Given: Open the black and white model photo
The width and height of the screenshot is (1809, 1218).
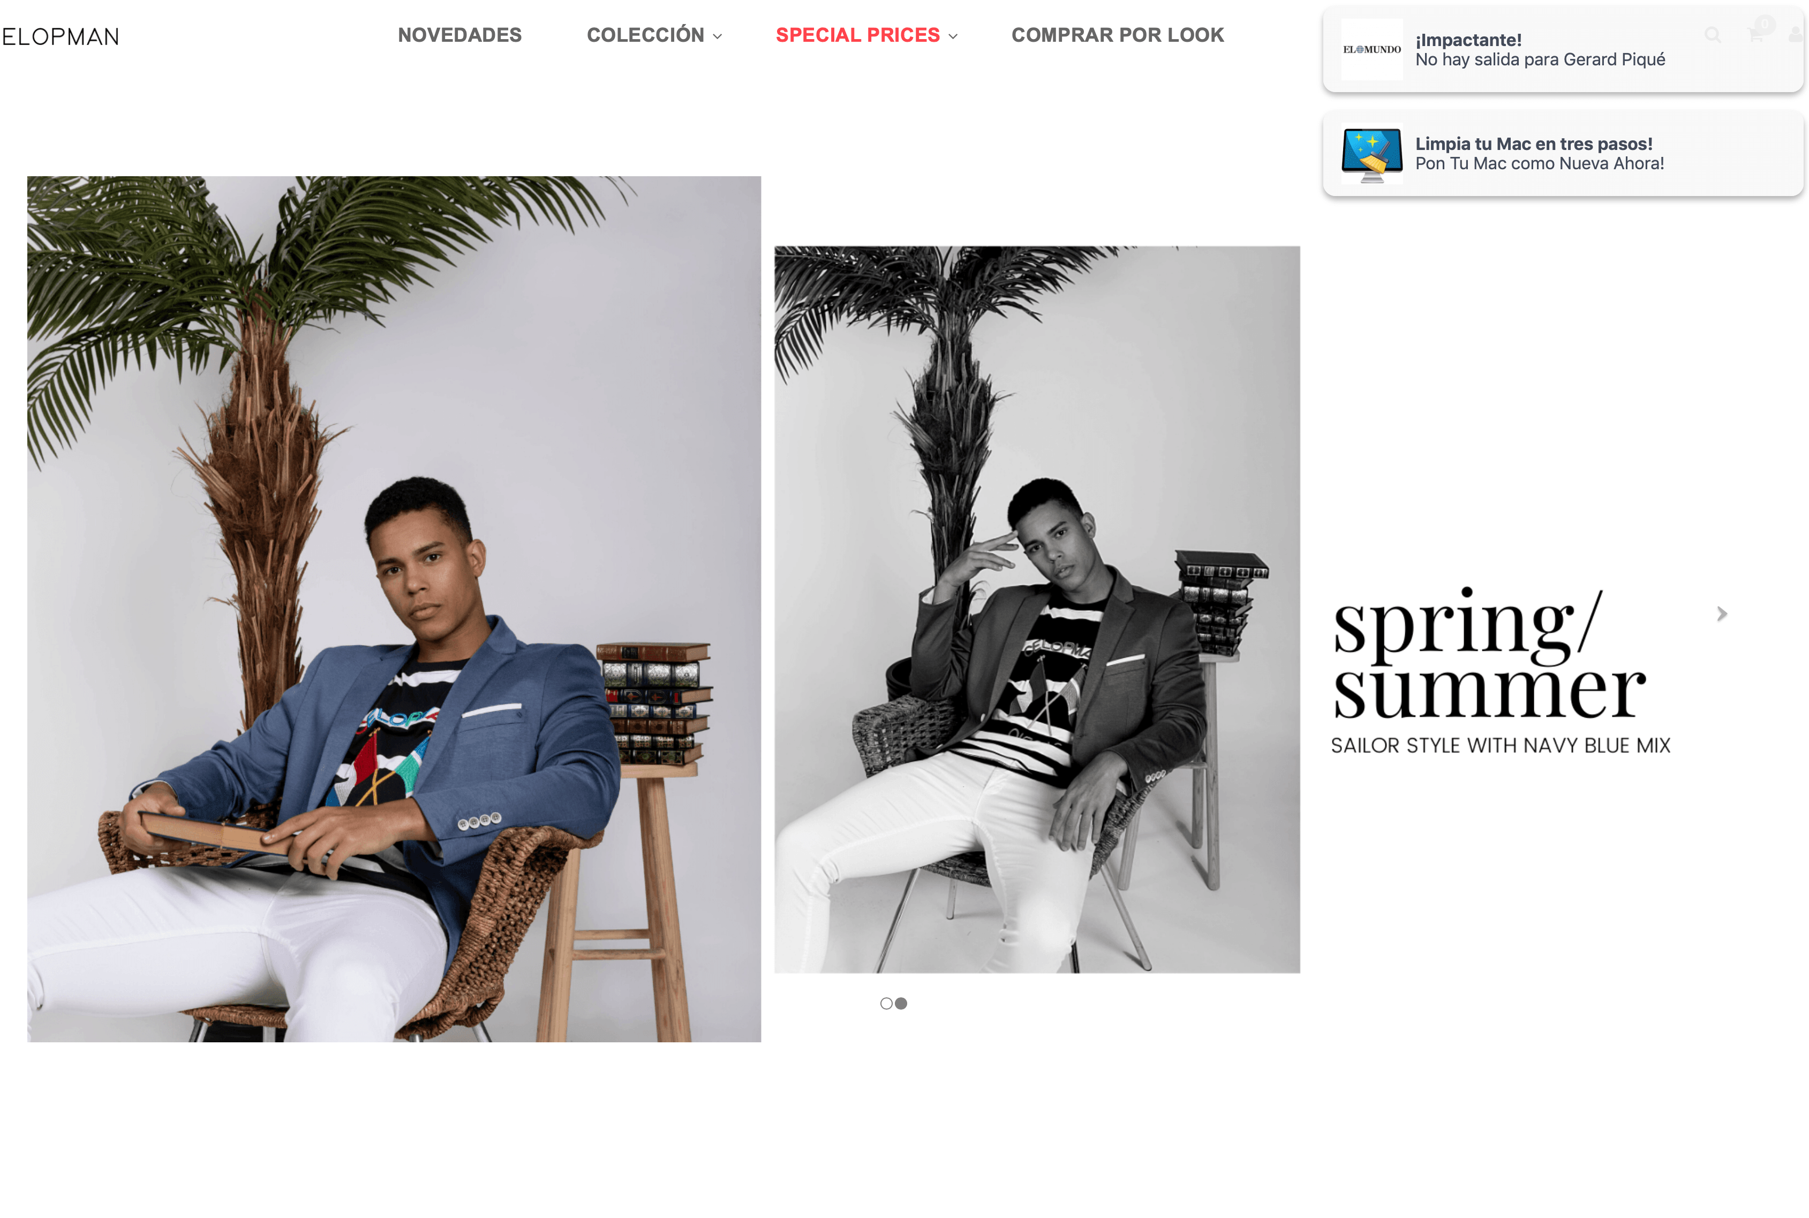Looking at the screenshot, I should (1037, 610).
